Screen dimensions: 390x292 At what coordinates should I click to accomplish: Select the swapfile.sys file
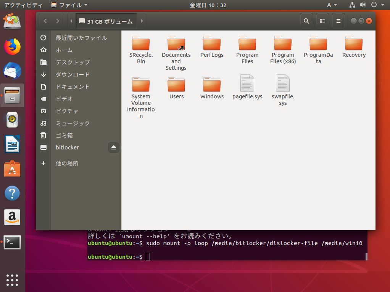point(283,90)
